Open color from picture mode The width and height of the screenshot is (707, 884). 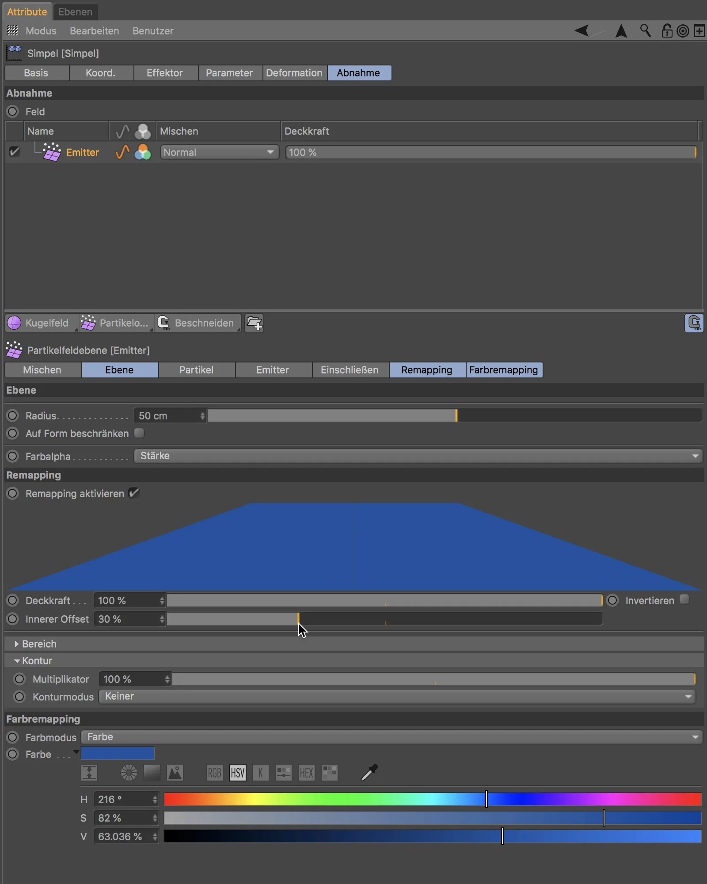point(175,773)
